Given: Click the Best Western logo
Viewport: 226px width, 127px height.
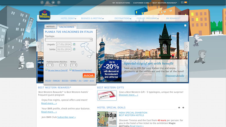Looking at the screenshot, I should (45, 15).
